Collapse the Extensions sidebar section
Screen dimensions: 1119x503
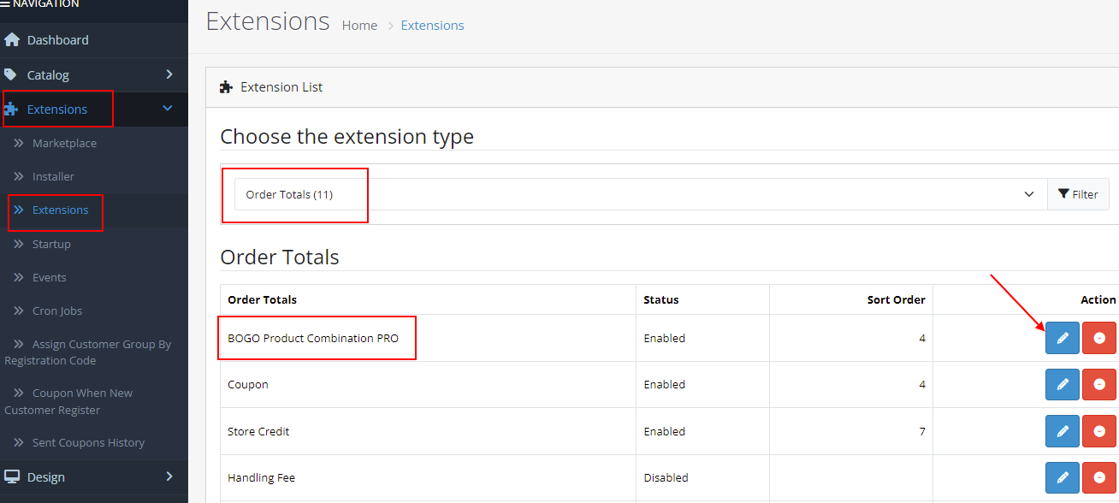[x=94, y=109]
